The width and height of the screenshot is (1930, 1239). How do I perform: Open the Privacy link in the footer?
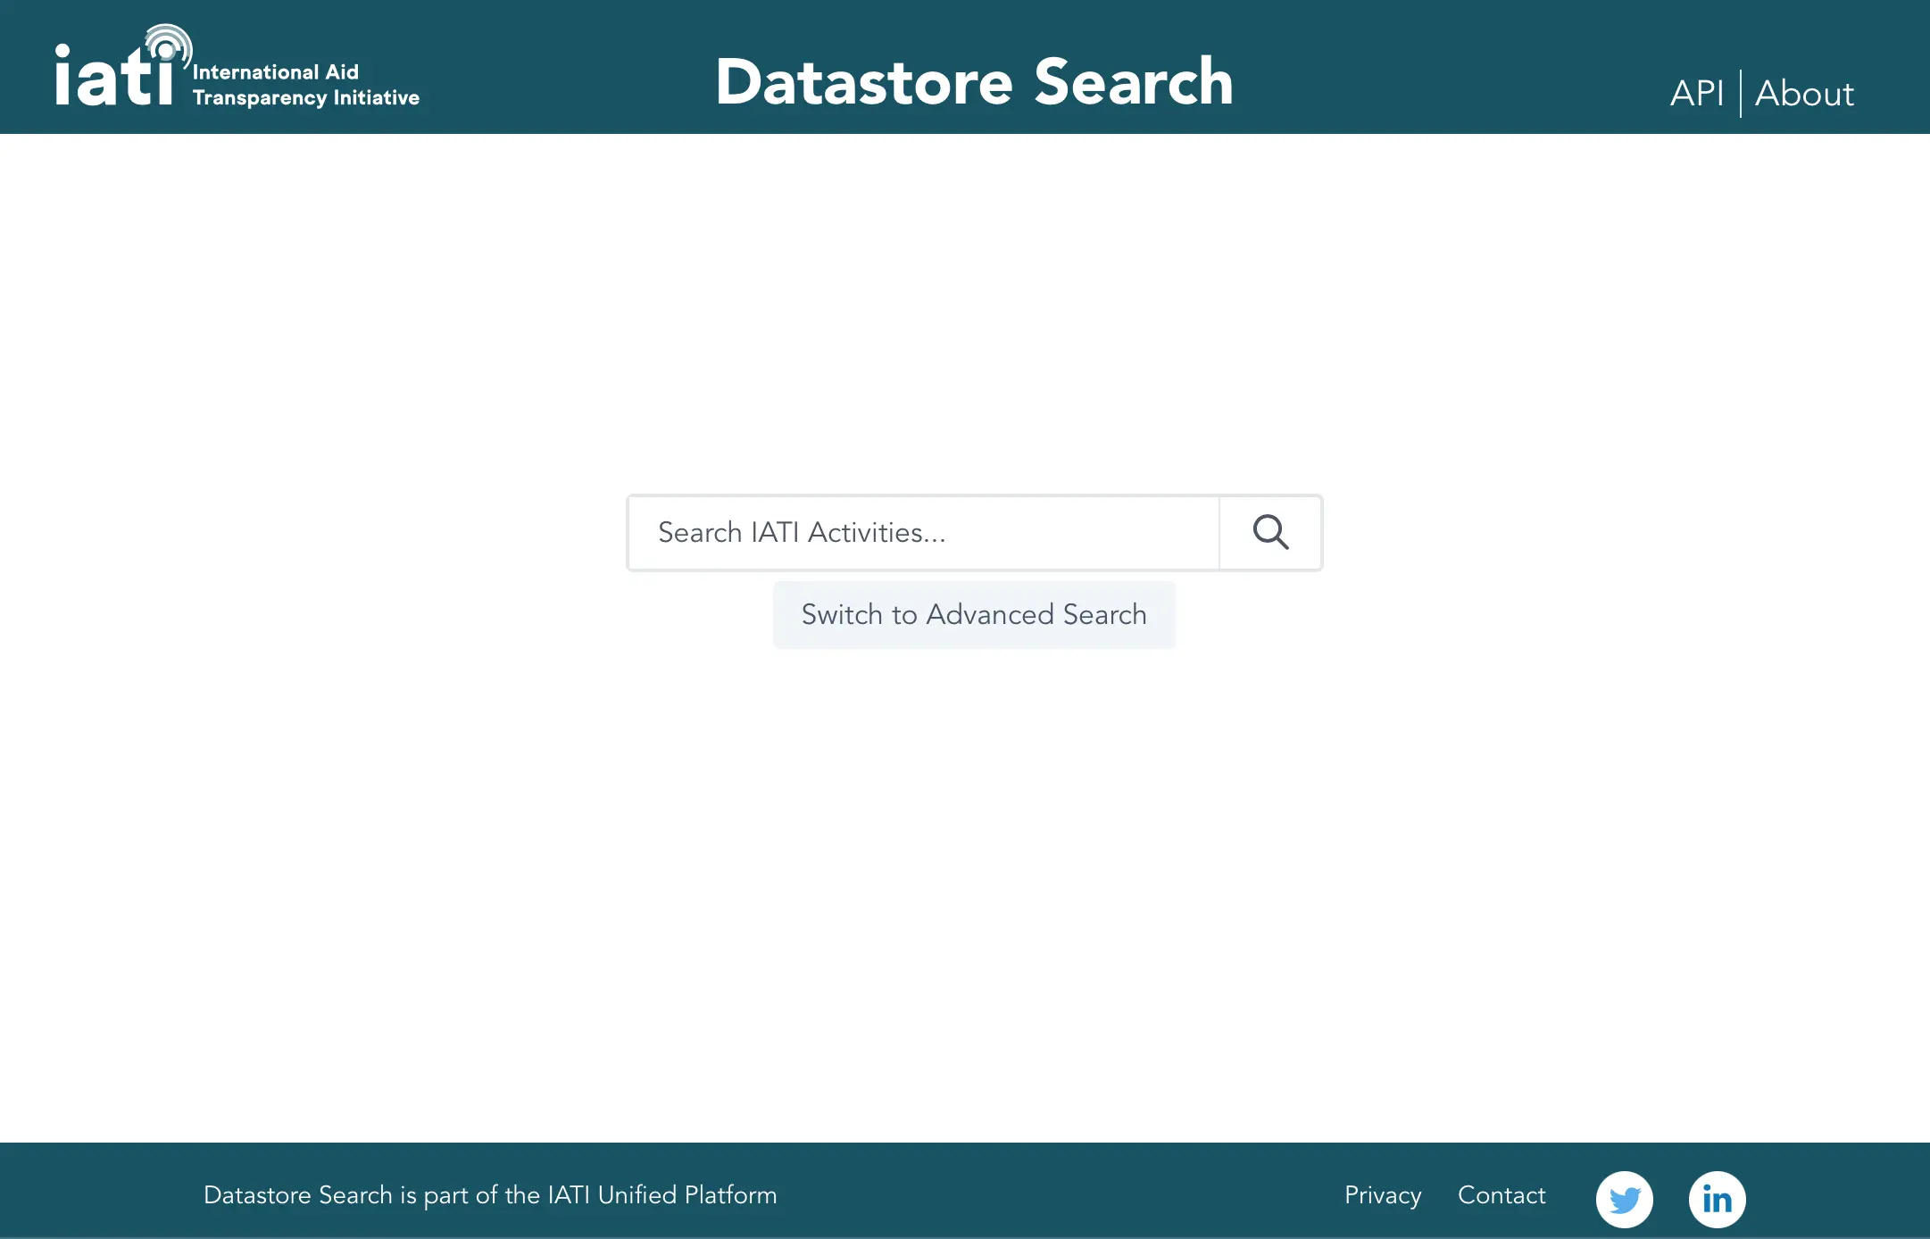tap(1383, 1195)
